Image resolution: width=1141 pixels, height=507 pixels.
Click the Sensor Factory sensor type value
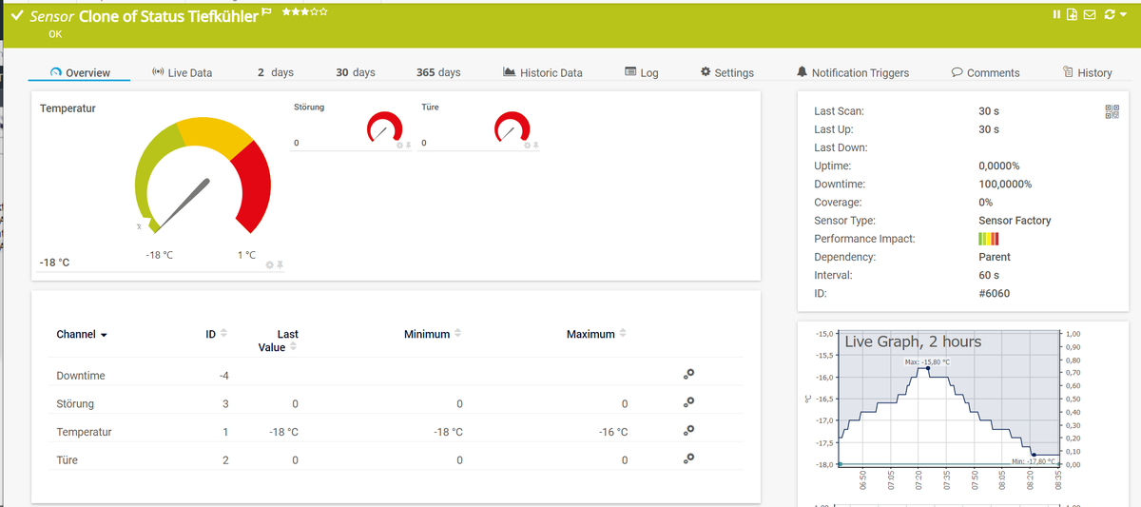pos(1015,221)
